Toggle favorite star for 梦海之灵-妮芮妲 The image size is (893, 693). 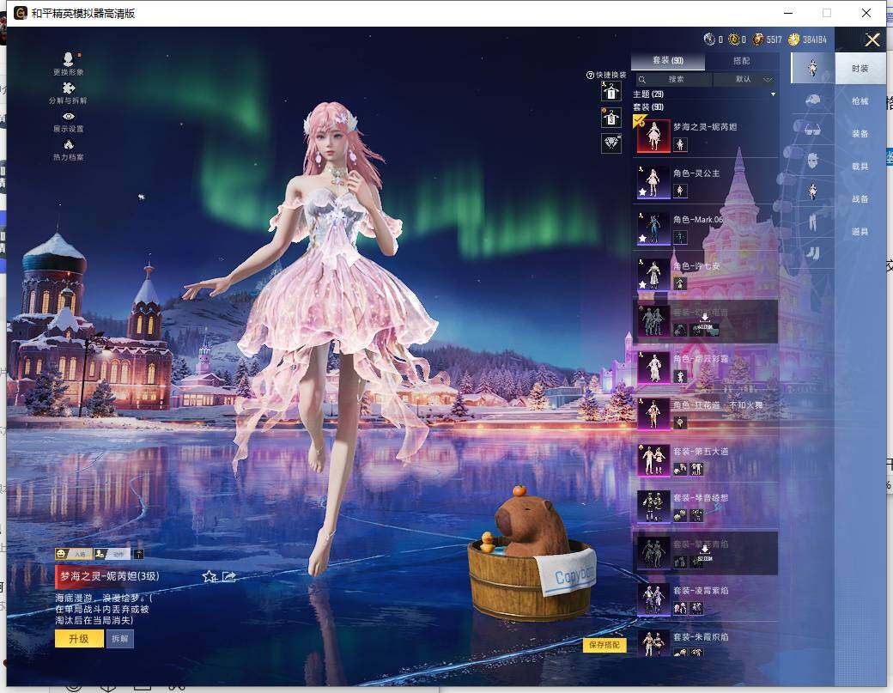pos(209,576)
